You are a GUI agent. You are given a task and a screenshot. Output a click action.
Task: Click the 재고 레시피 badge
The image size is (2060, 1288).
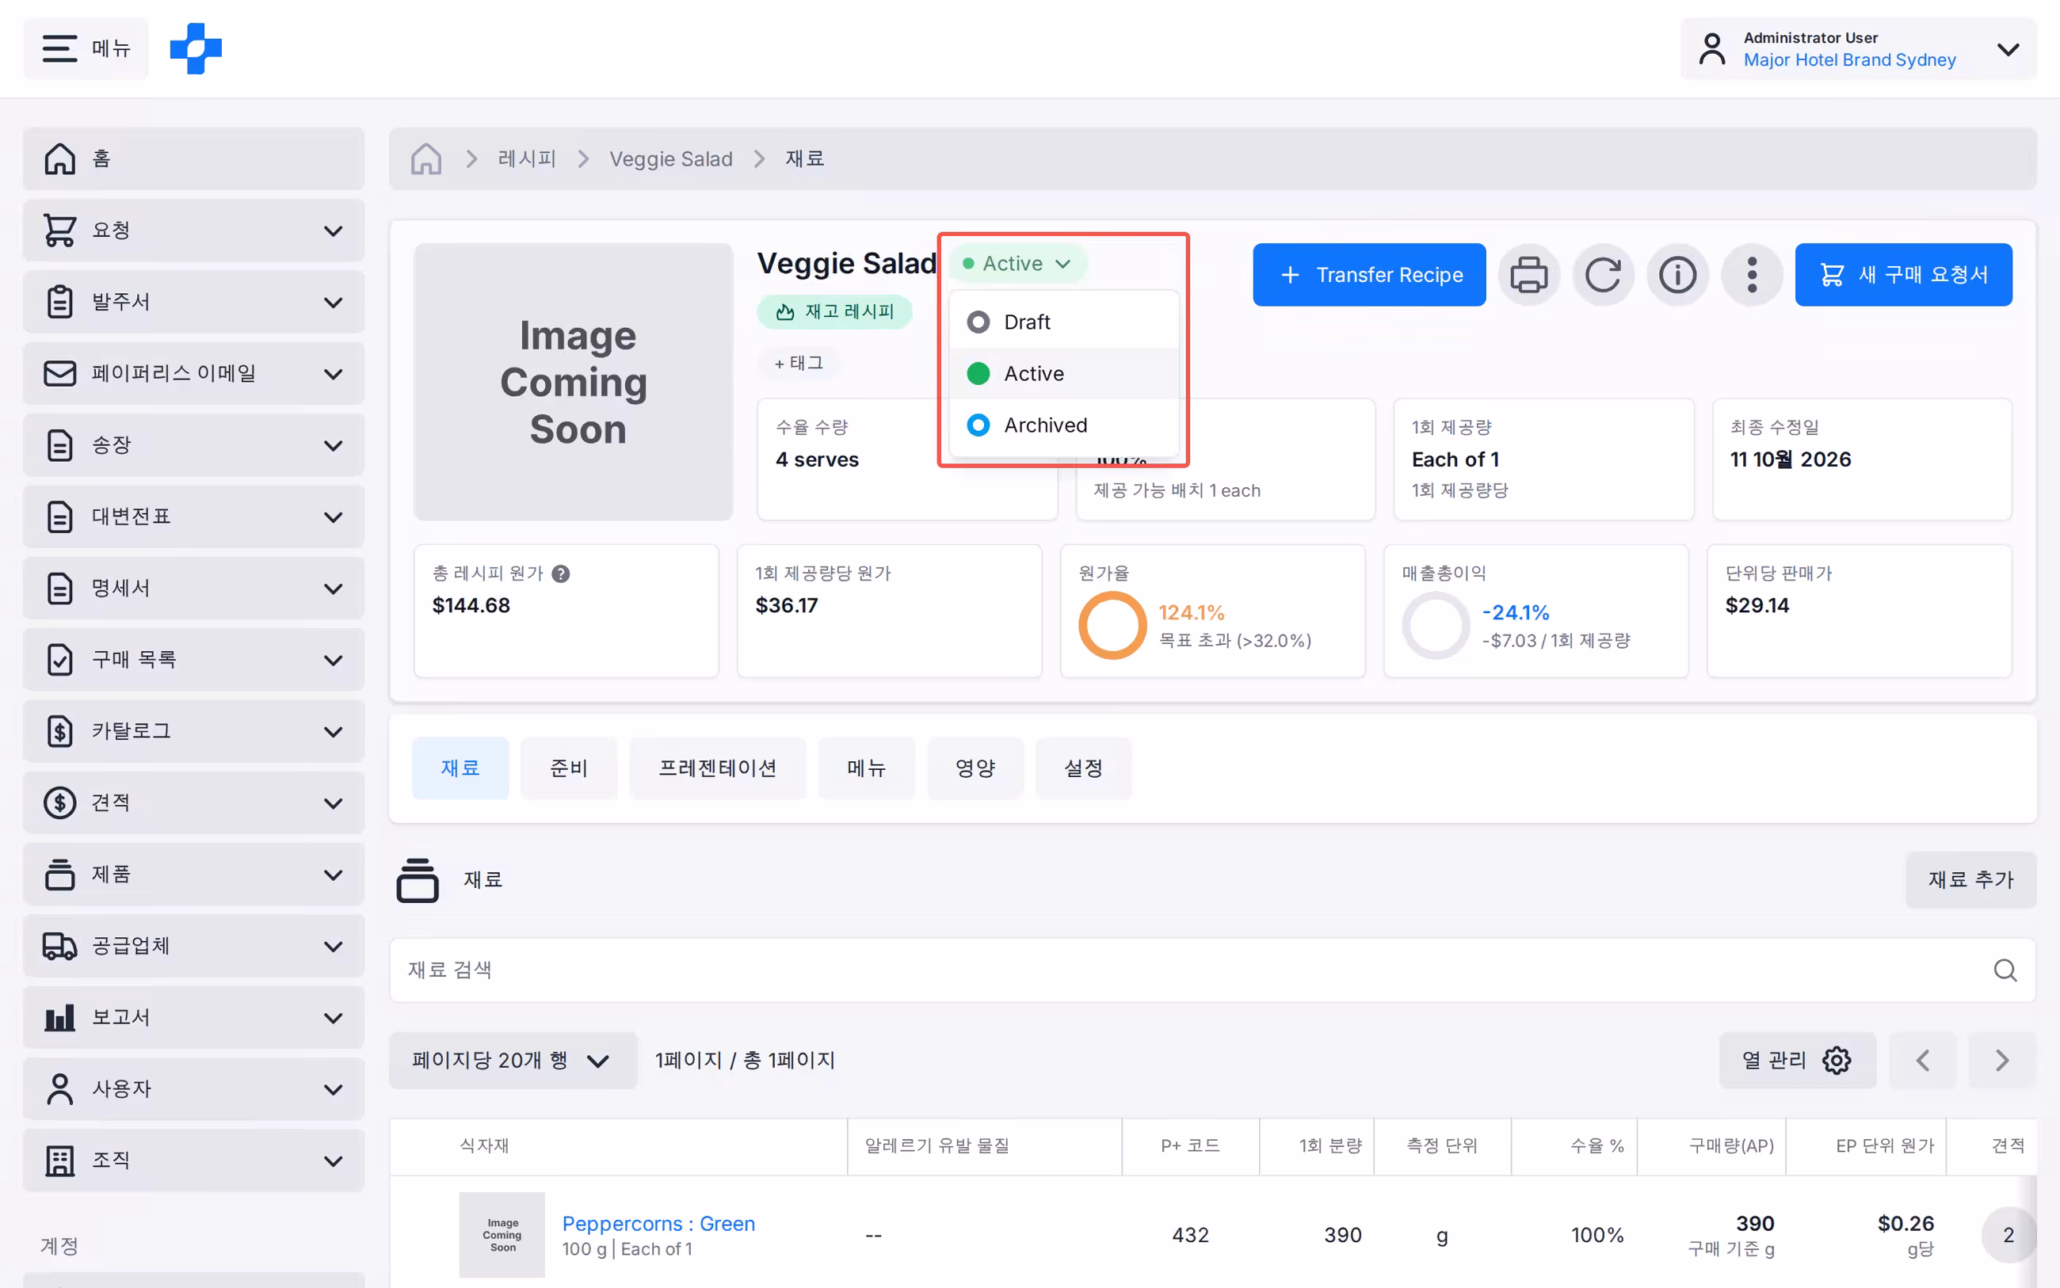coord(835,312)
